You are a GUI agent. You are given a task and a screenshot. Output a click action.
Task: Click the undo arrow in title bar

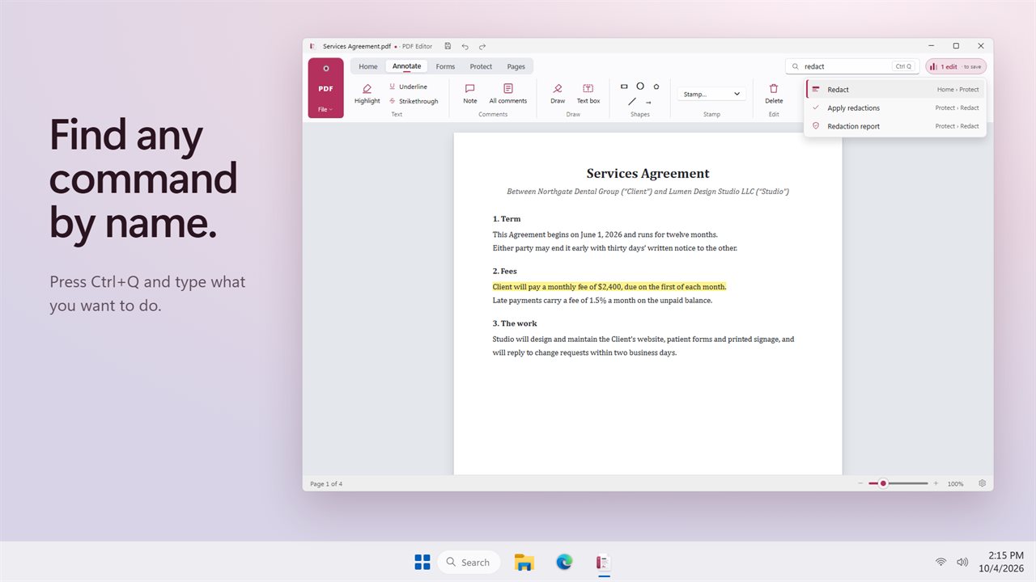coord(465,46)
